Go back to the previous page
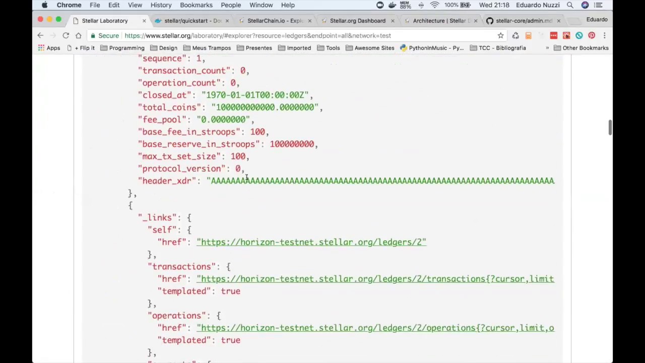The width and height of the screenshot is (645, 363). click(40, 36)
